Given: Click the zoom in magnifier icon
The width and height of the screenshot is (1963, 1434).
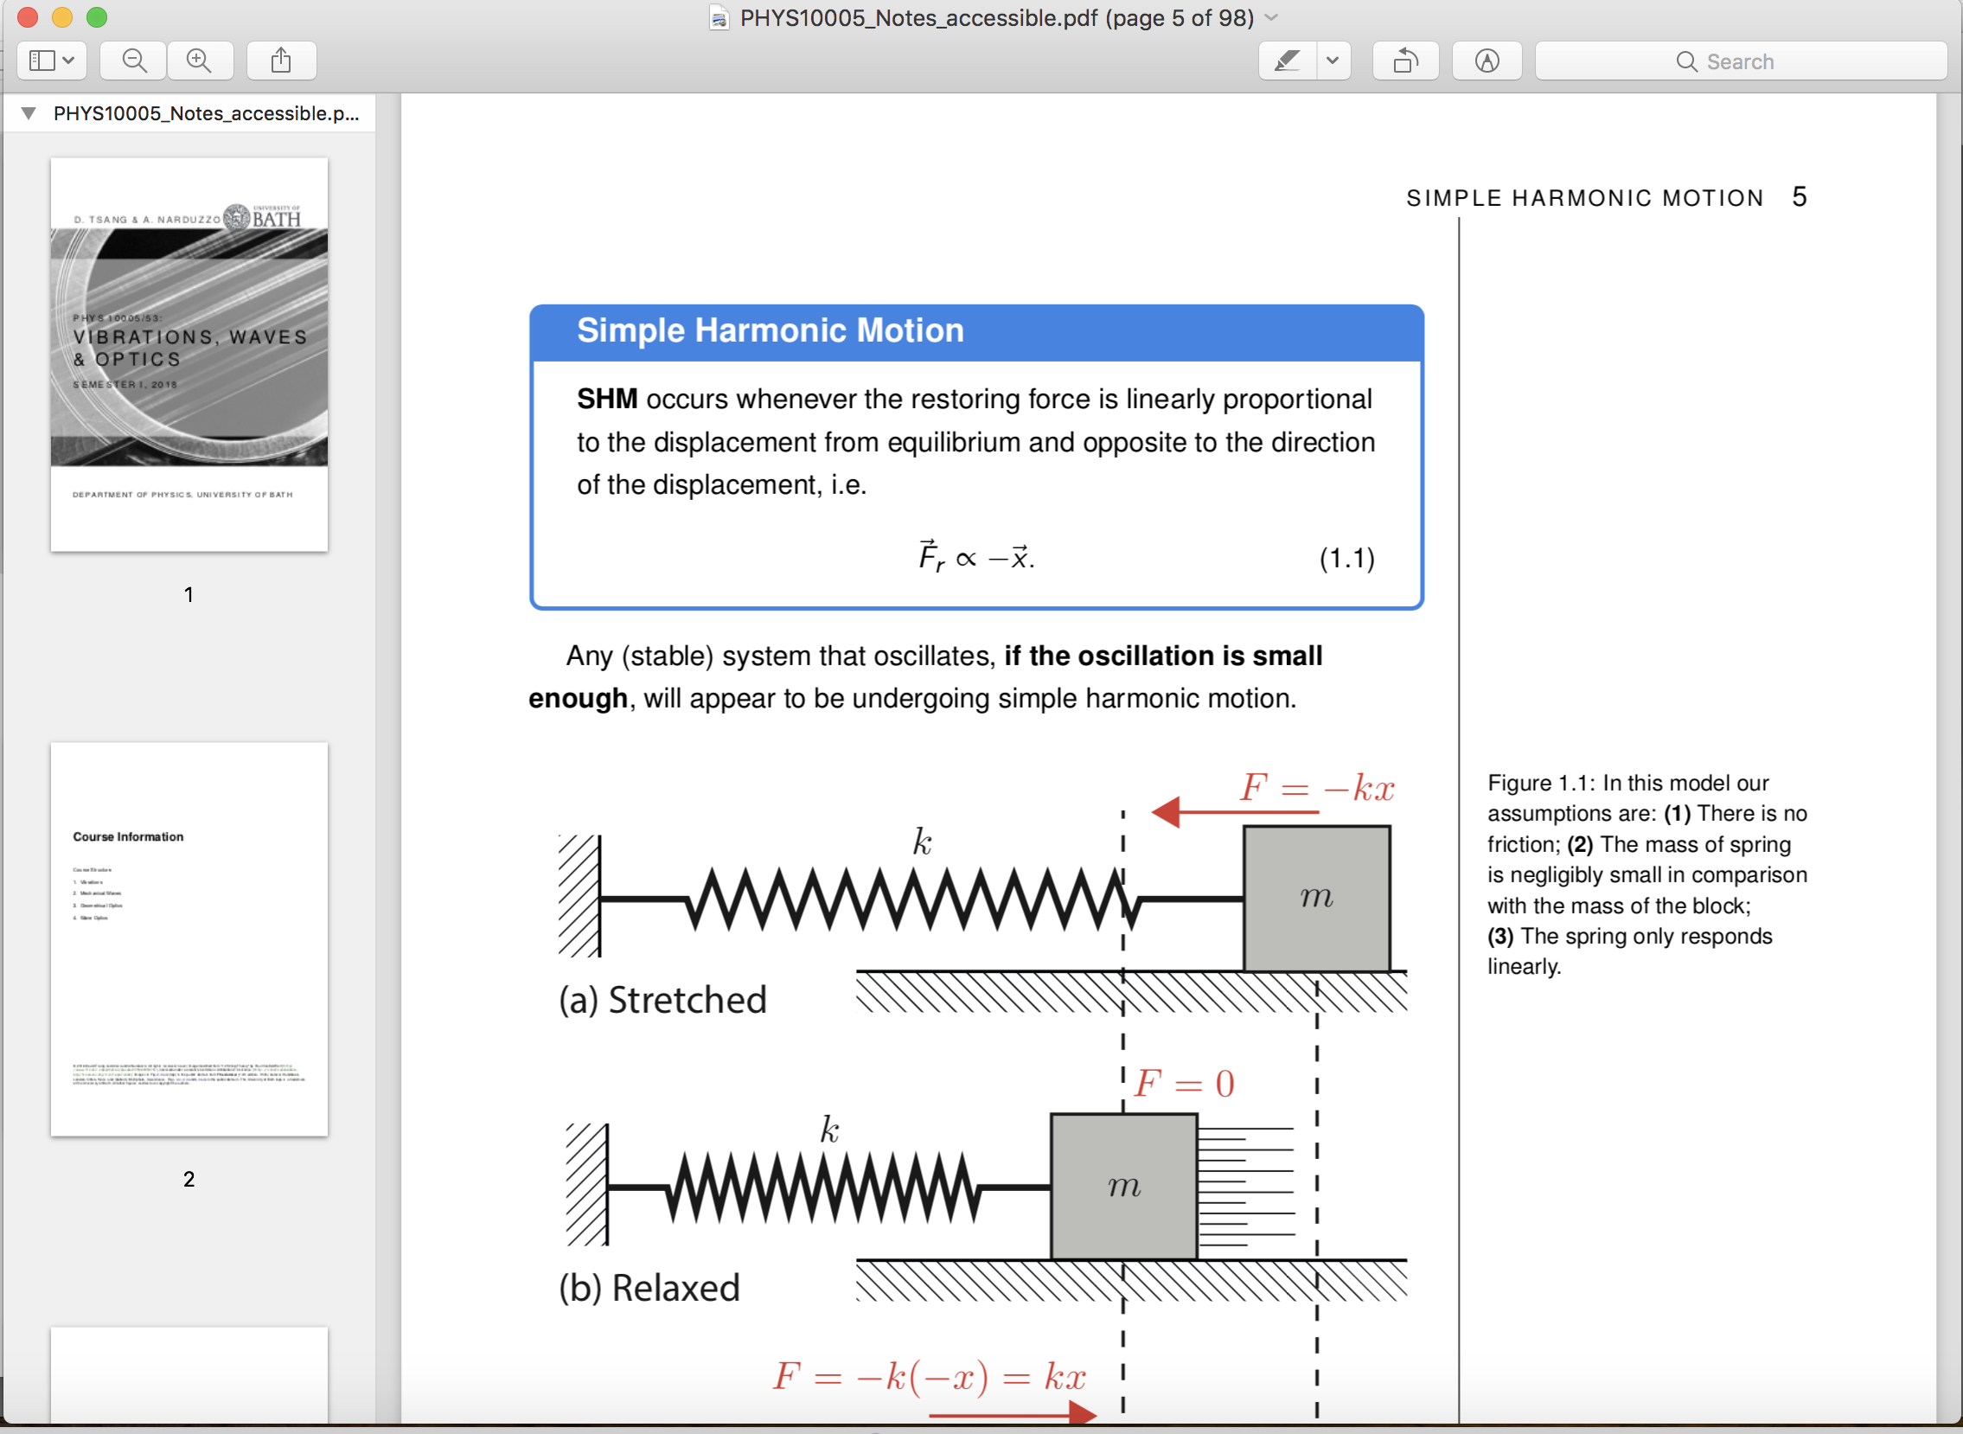Looking at the screenshot, I should coord(200,61).
